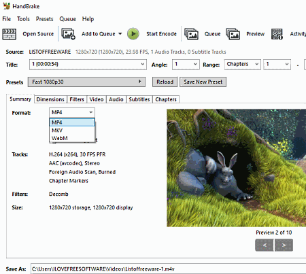Click the H.264 (x264), 30 FPS PFR text
Screen dimensions: 306x274
pyautogui.click(x=78, y=154)
